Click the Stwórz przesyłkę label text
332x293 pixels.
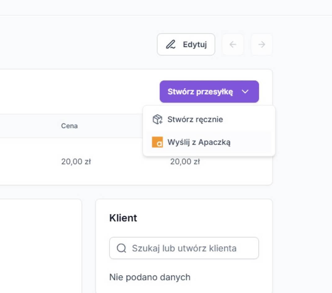click(x=200, y=92)
